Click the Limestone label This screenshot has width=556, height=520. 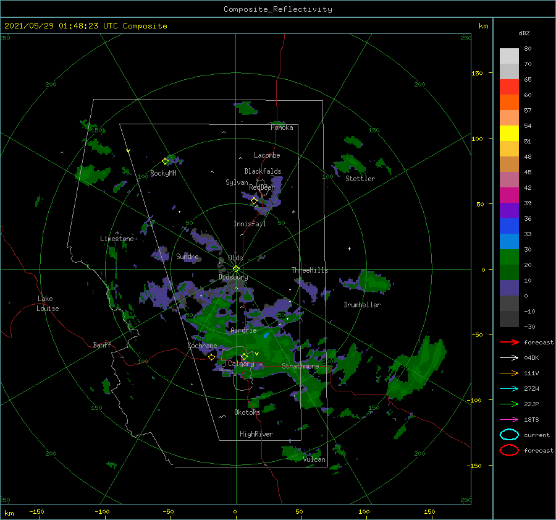117,239
